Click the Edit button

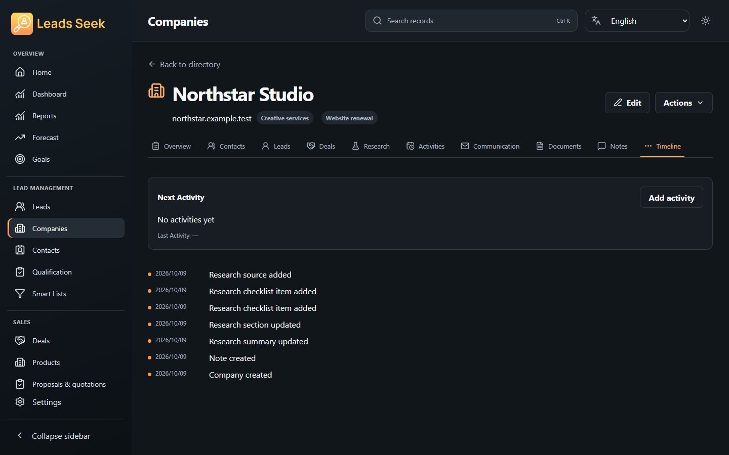627,103
